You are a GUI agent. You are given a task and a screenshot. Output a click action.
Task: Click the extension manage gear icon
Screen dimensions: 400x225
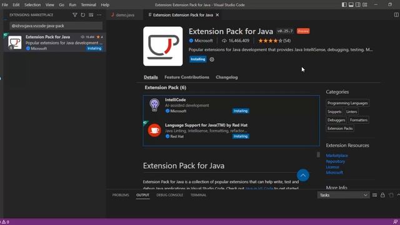pos(212,59)
